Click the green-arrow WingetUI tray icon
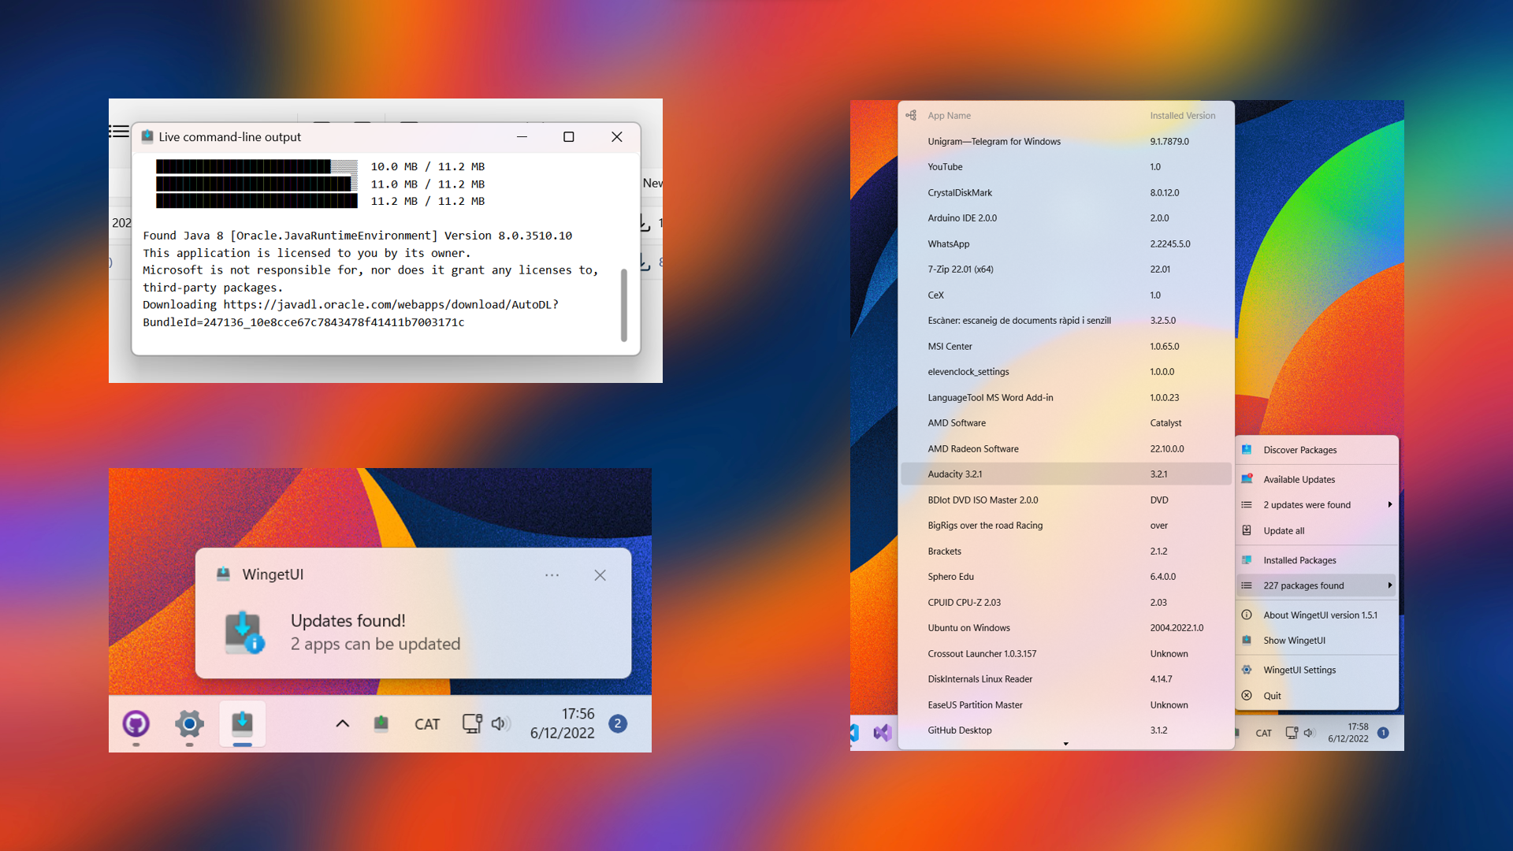This screenshot has width=1513, height=851. (x=381, y=723)
